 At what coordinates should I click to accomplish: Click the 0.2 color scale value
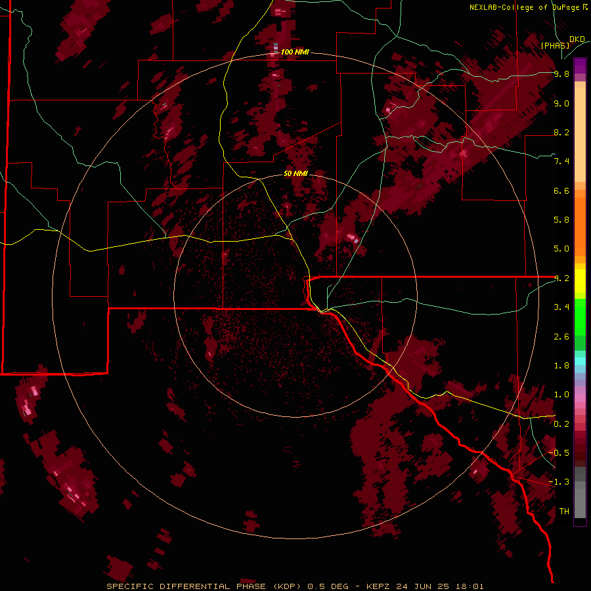[561, 424]
